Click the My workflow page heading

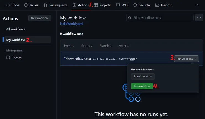click(x=73, y=18)
